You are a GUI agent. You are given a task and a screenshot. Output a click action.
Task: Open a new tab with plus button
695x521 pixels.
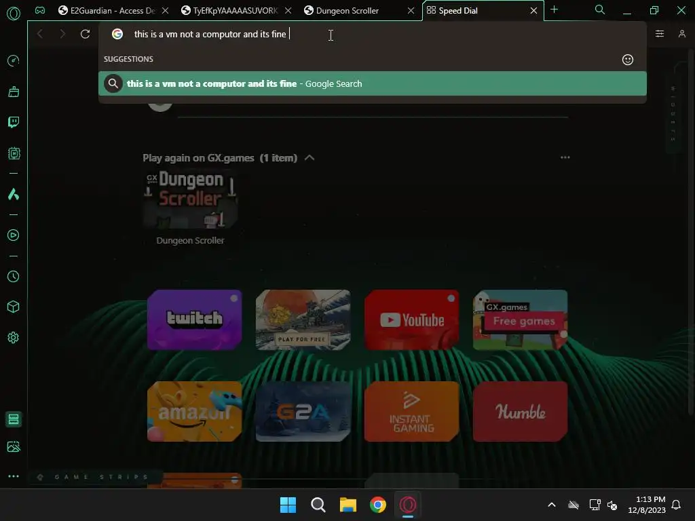[554, 9]
